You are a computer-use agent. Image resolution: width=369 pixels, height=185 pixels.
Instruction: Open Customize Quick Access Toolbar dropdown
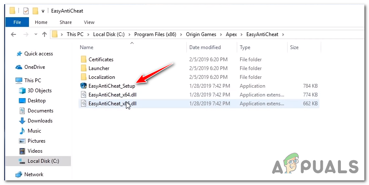pyautogui.click(x=43, y=11)
